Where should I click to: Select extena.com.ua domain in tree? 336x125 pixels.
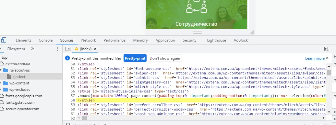(18, 64)
